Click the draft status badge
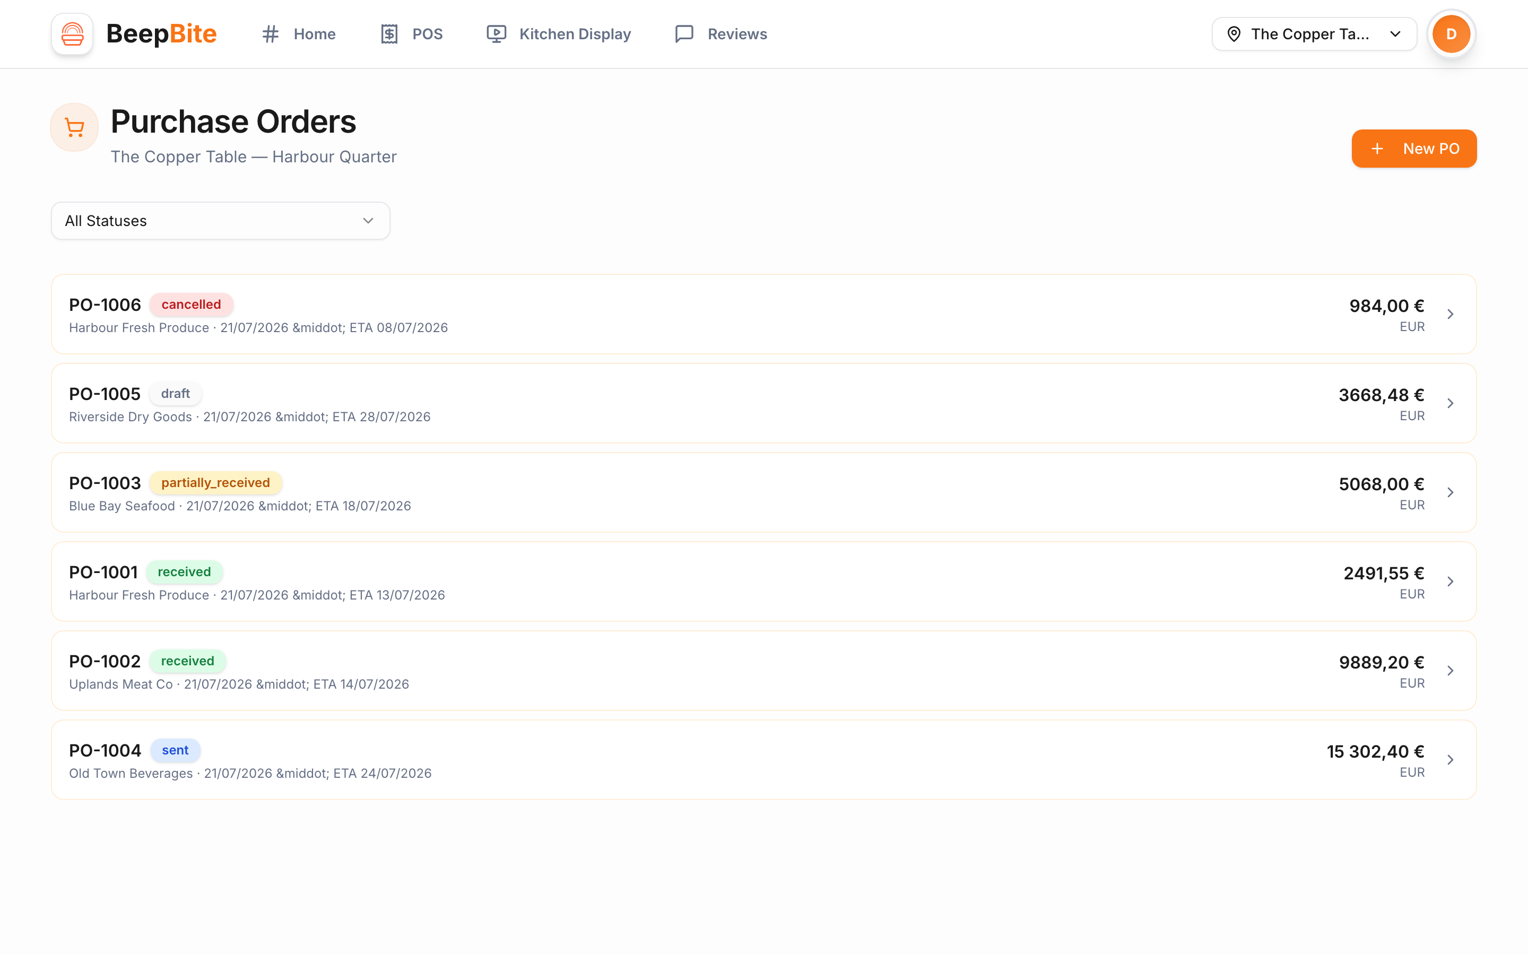This screenshot has height=955, width=1528. [176, 394]
